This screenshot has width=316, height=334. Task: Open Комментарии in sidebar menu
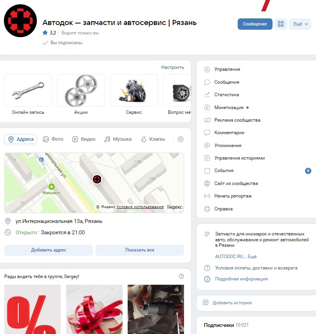[x=229, y=133]
